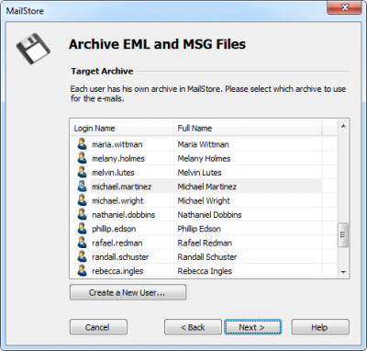This screenshot has width=367, height=351.
Task: Click user icon beside melany.holmes
Action: pyautogui.click(x=82, y=158)
